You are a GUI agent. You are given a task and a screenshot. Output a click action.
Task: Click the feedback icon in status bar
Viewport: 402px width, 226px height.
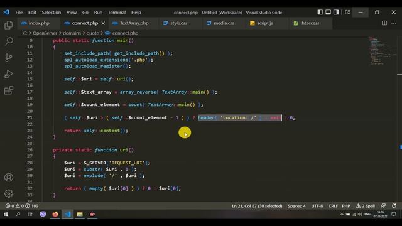[383, 206]
